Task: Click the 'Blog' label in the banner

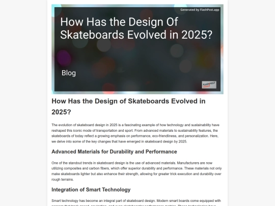Action: coord(69,73)
